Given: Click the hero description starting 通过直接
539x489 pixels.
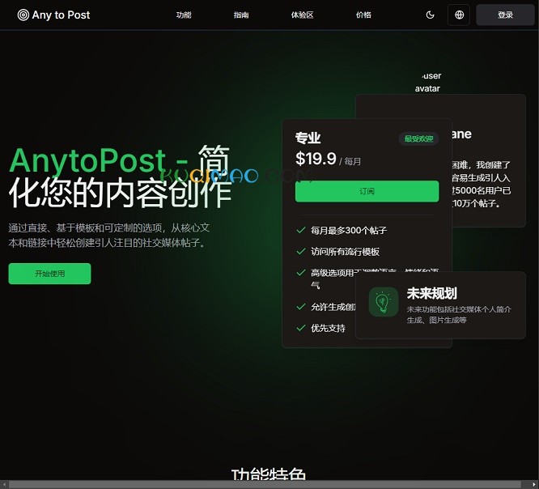Looking at the screenshot, I should (108, 236).
